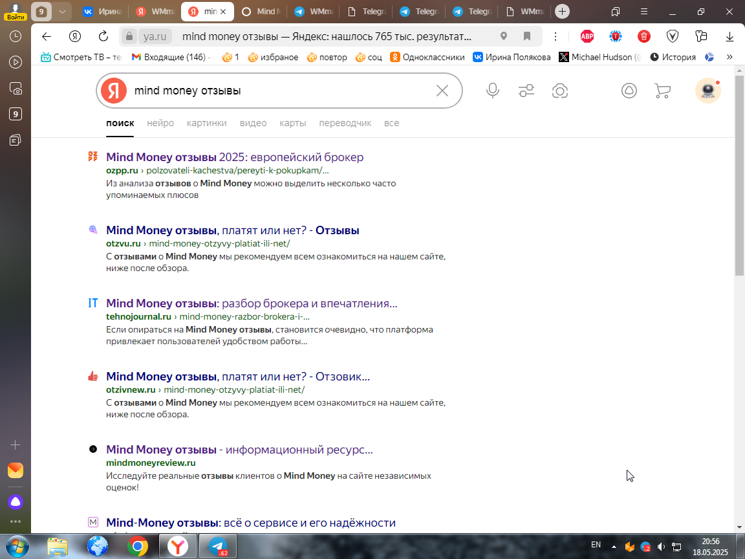
Task: Open the tab group button showing 9
Action: coord(41,12)
